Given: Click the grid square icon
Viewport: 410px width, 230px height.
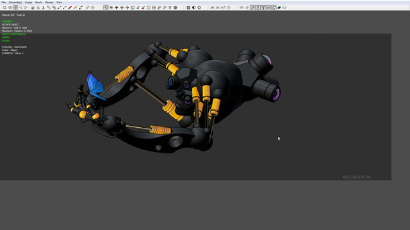Looking at the screenshot, I should [x=188, y=8].
